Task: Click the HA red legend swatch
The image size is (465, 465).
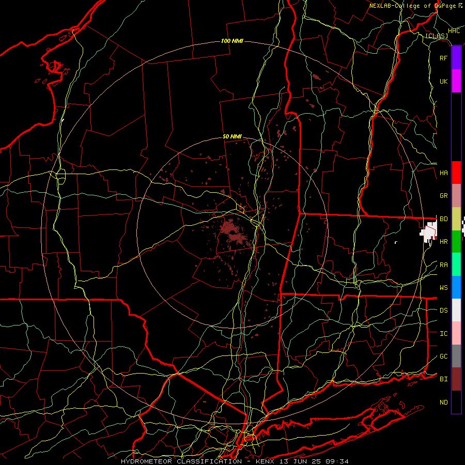Action: point(456,173)
